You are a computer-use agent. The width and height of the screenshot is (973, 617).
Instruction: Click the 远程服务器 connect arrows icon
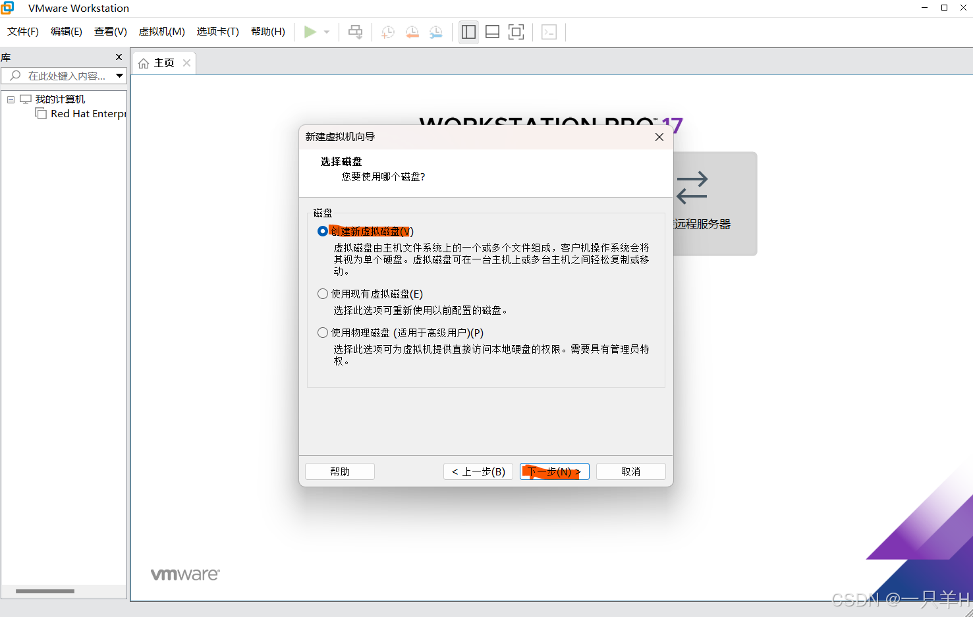point(692,188)
